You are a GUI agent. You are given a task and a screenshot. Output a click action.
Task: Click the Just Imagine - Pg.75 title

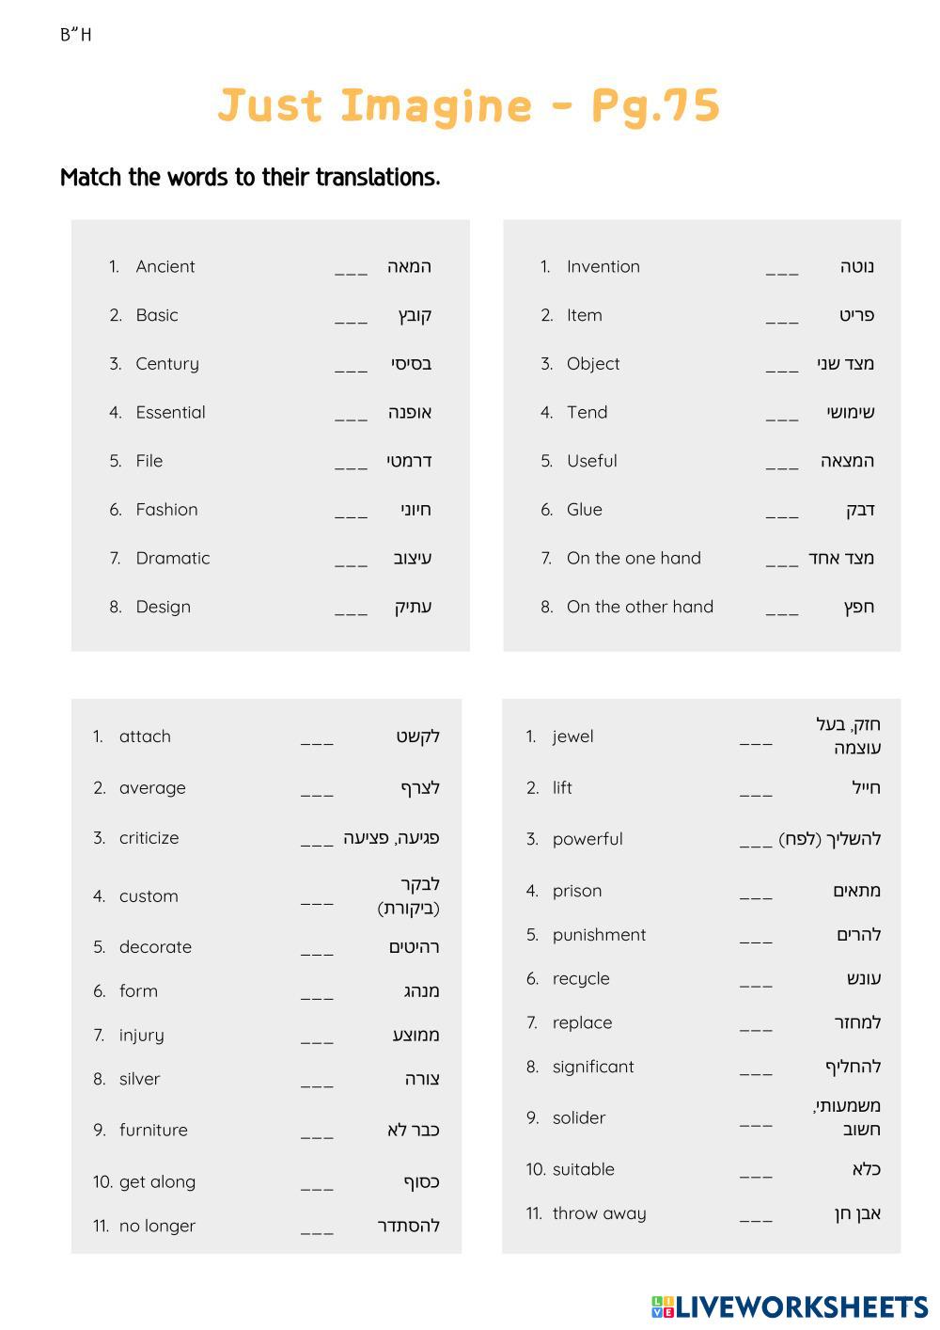point(469,105)
